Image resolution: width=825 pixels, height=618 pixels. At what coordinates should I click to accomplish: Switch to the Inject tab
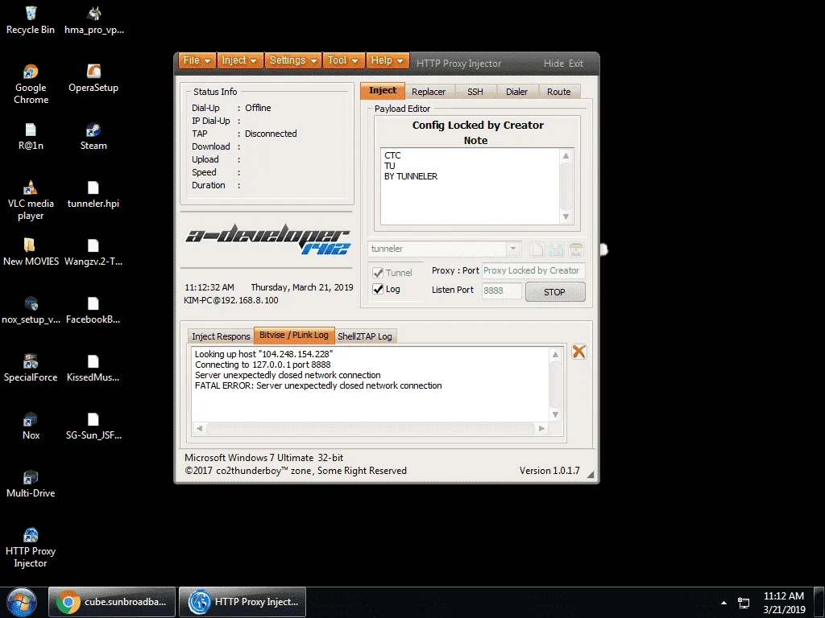383,90
